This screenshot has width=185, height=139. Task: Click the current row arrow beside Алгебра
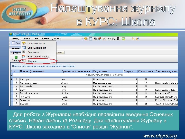12,79
